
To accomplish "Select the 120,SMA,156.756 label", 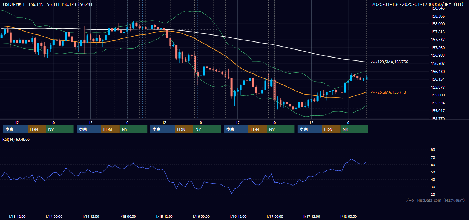I will click(389, 62).
